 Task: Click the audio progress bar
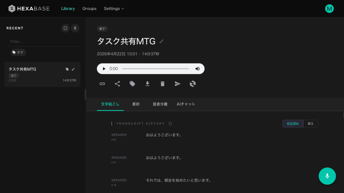tap(155, 69)
